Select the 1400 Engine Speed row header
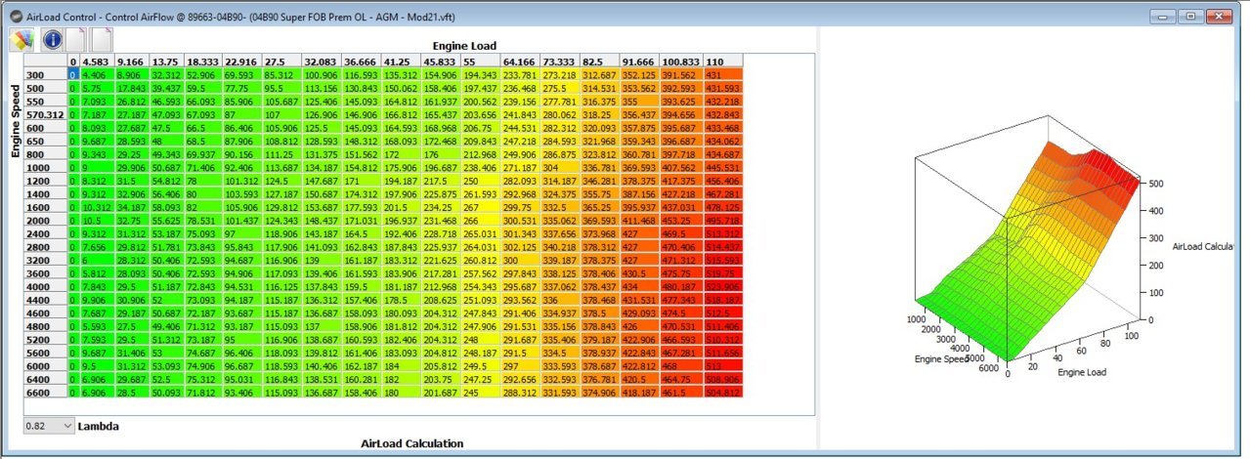Image resolution: width=1250 pixels, height=459 pixels. [45, 195]
